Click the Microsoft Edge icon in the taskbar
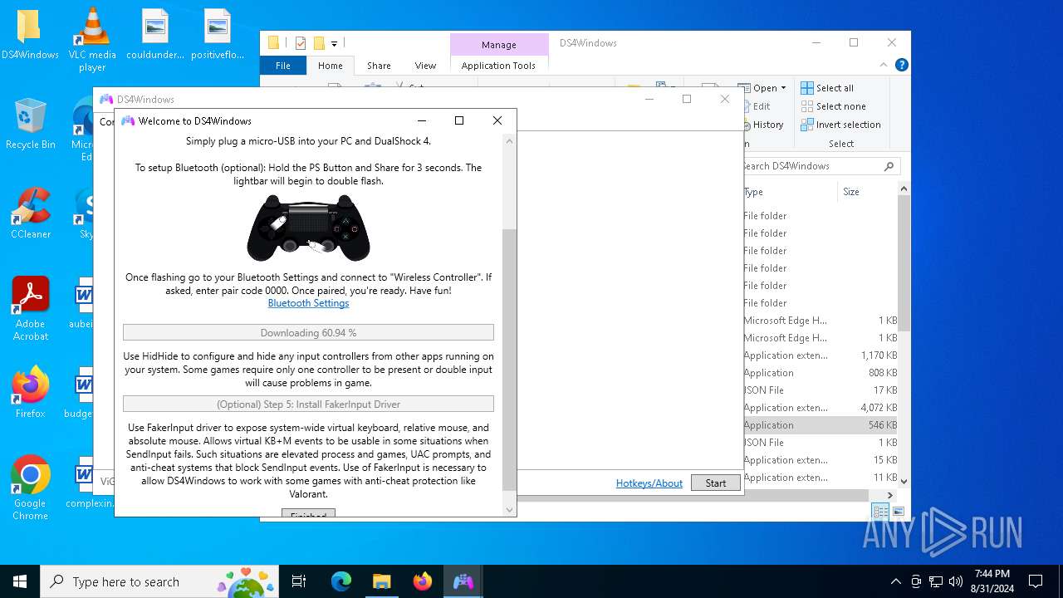 click(341, 581)
